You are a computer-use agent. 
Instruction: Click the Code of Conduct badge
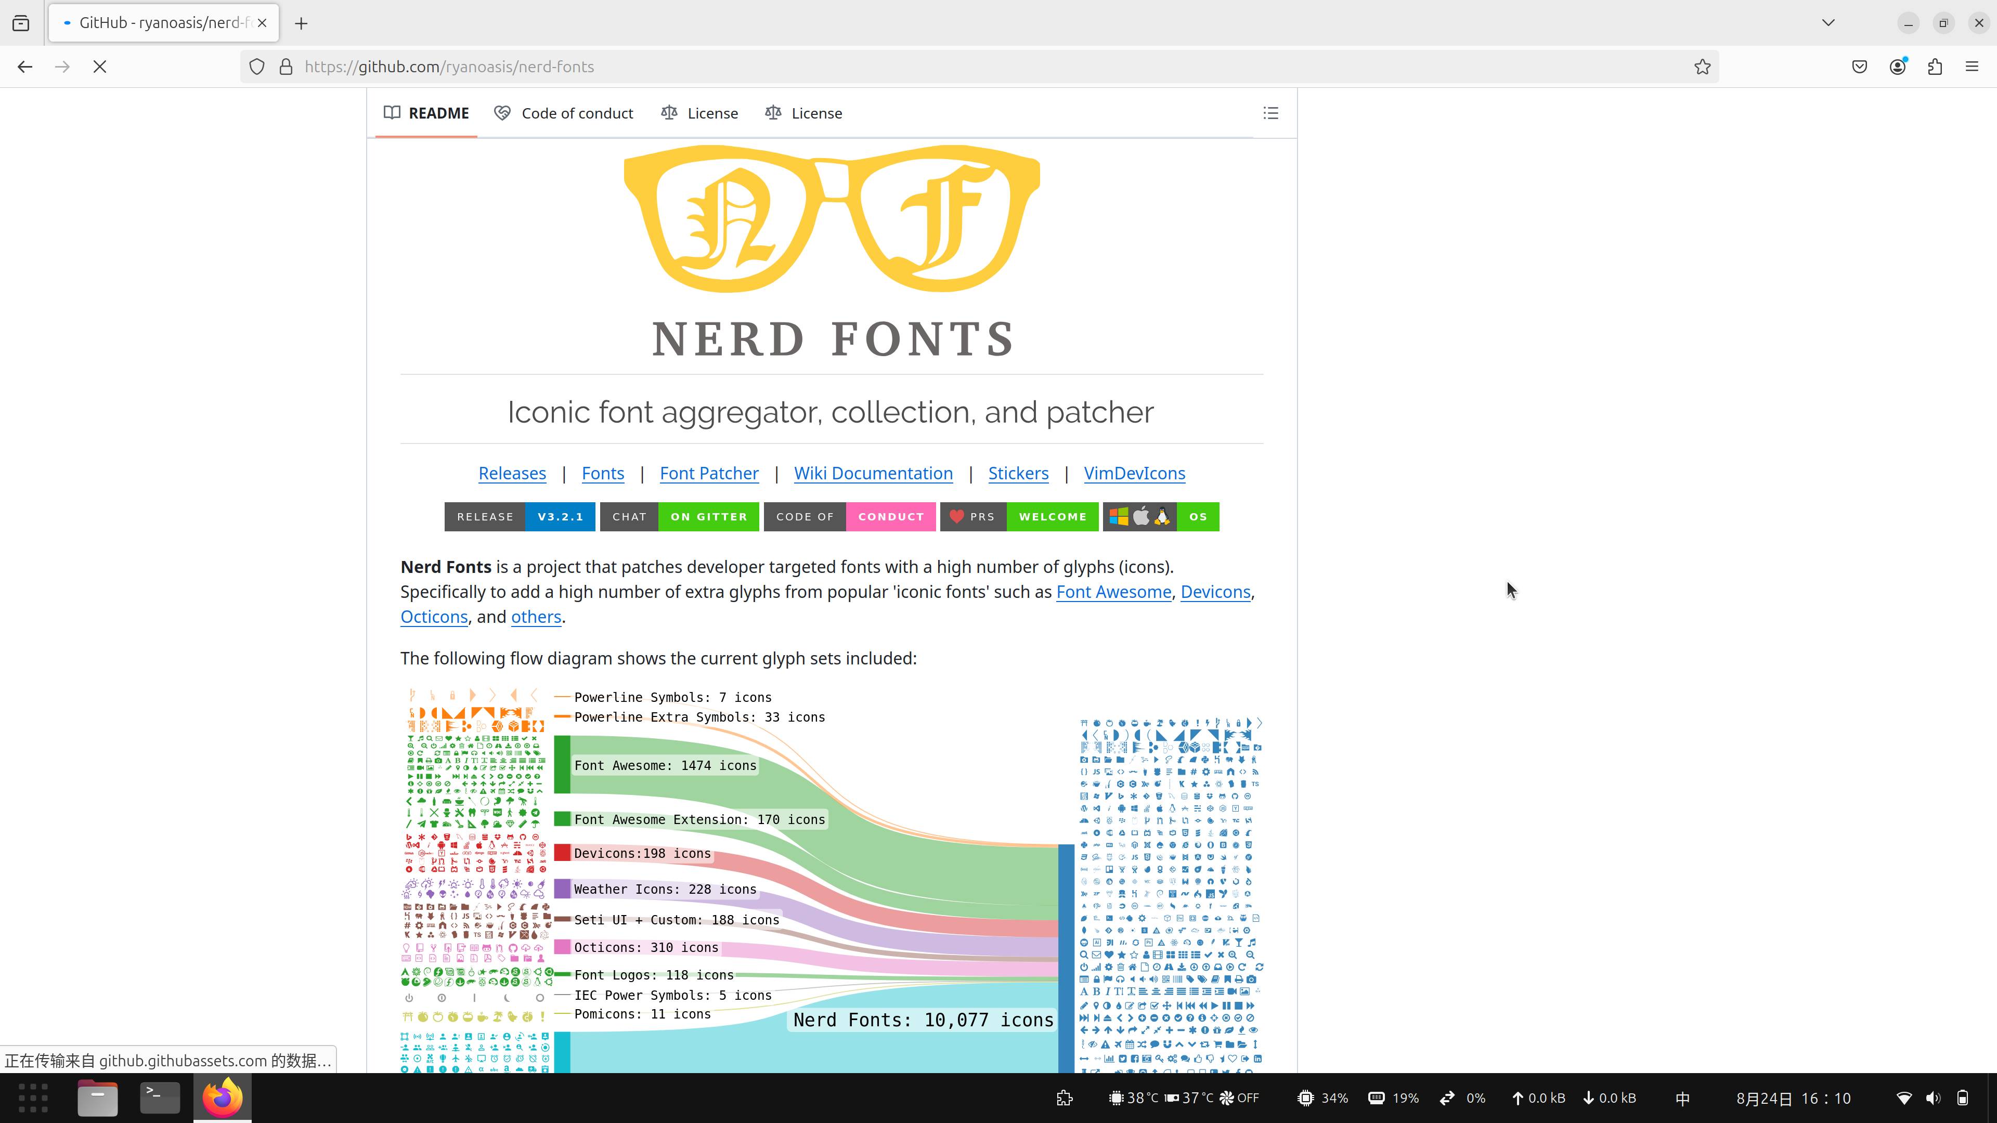(x=850, y=517)
